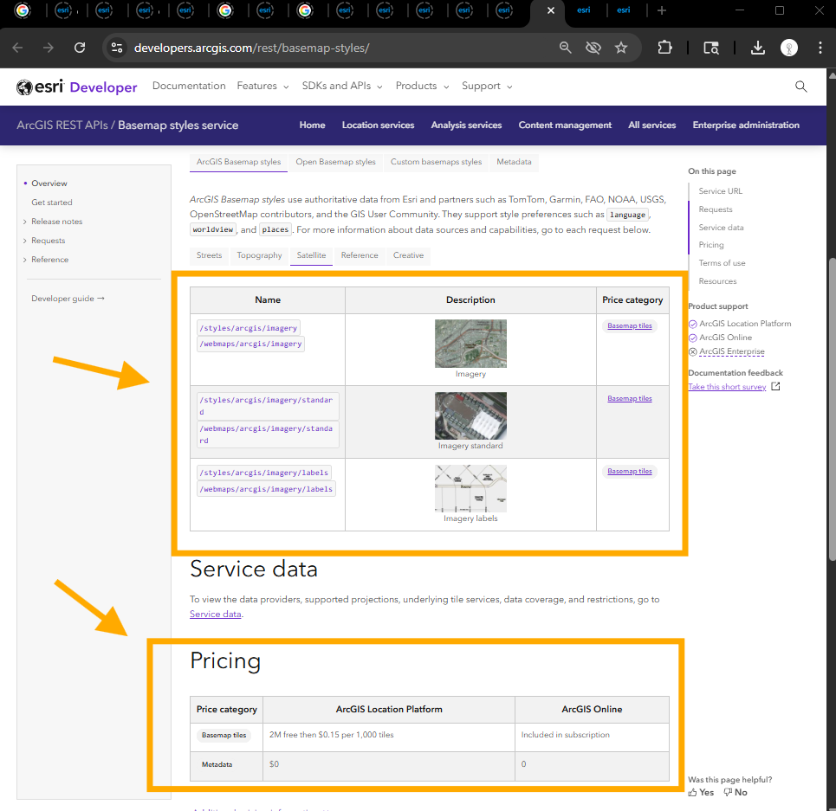
Task: Switch to the Creative tab
Action: click(x=408, y=255)
